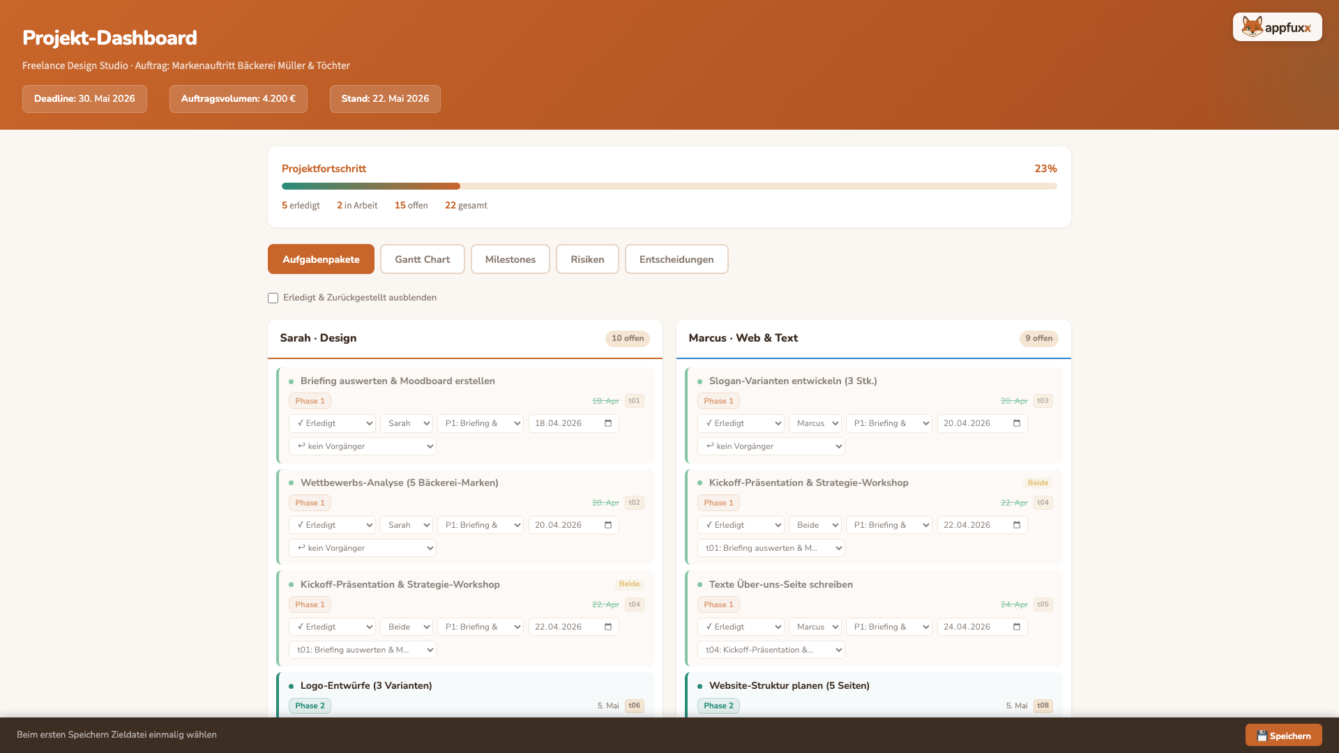The image size is (1339, 753).
Task: Open phase dropdown on Wettbewerbs-Analyse task
Action: click(480, 525)
